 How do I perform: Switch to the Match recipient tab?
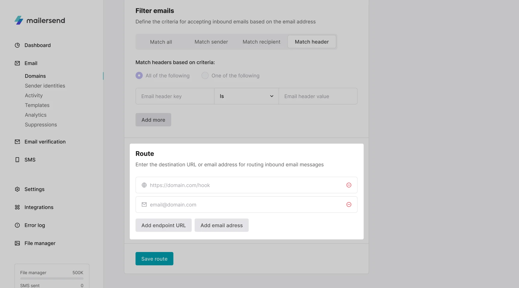pyautogui.click(x=261, y=42)
